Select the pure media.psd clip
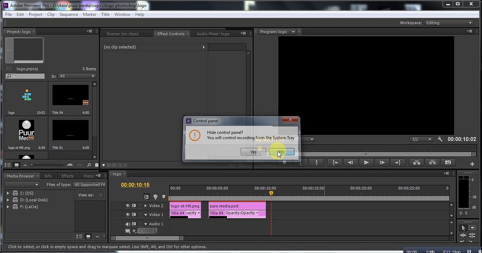The height and width of the screenshot is (253, 482). [x=237, y=206]
